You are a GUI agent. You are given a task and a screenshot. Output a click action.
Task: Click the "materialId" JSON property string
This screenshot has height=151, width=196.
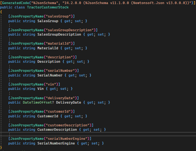click(x=58, y=43)
